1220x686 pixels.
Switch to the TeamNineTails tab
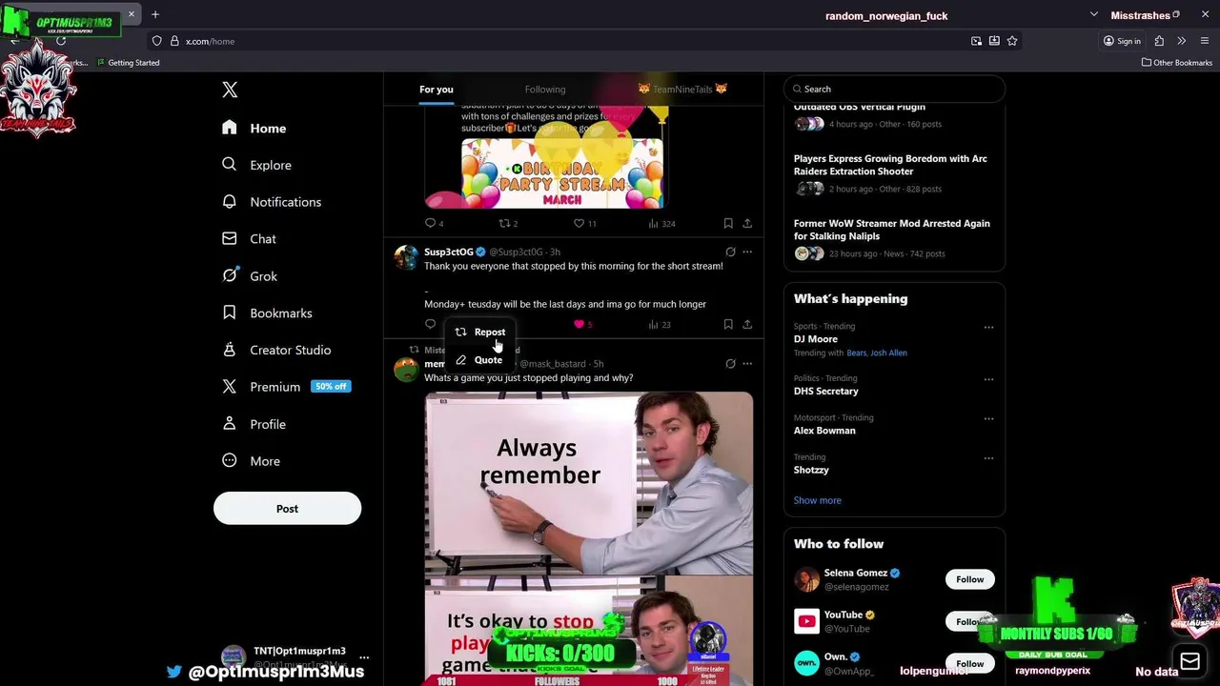click(x=682, y=90)
